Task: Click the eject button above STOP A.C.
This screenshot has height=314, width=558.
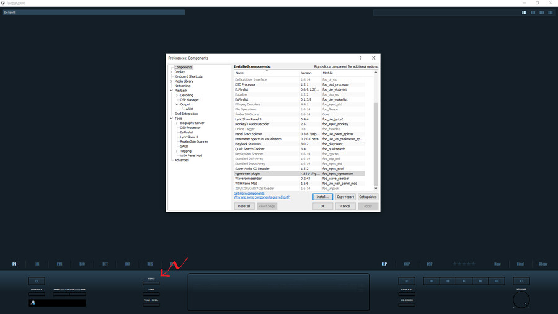Action: pyautogui.click(x=407, y=281)
